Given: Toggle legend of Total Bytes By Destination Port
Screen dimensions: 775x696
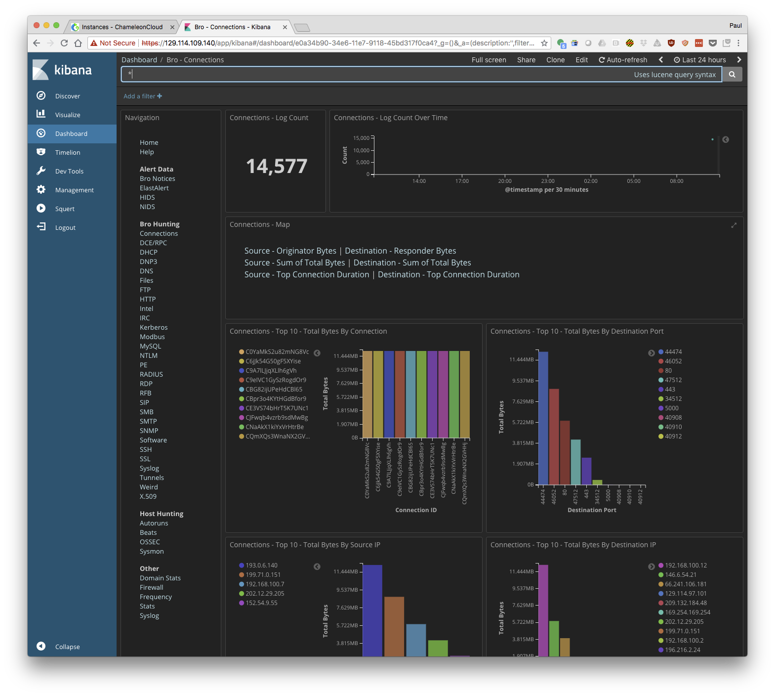Looking at the screenshot, I should (652, 353).
